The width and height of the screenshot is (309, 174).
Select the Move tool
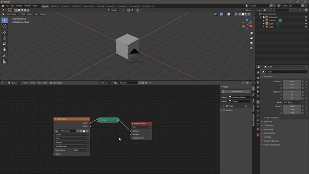[4, 32]
